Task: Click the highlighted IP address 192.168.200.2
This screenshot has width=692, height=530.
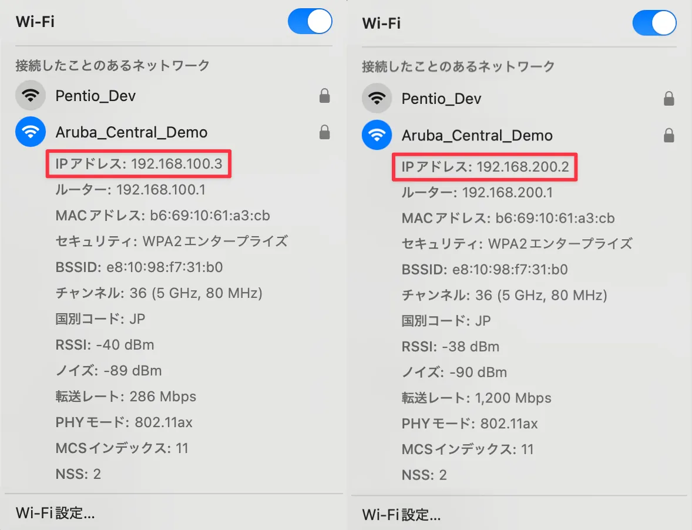Action: (x=484, y=167)
